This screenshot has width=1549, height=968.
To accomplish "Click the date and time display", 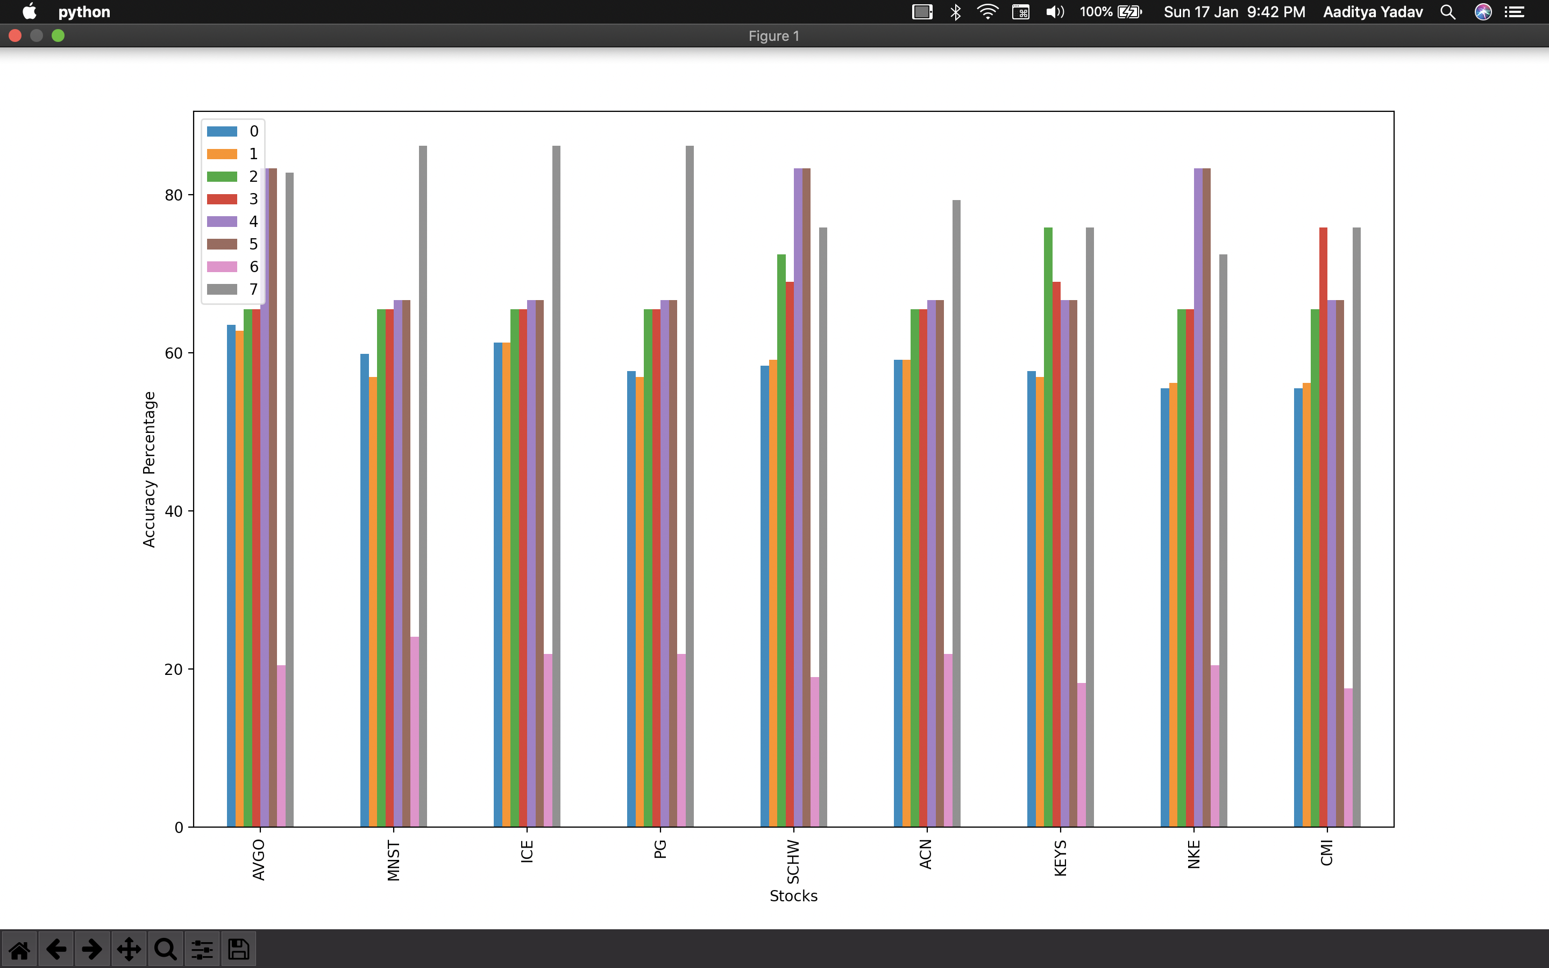I will (1233, 12).
